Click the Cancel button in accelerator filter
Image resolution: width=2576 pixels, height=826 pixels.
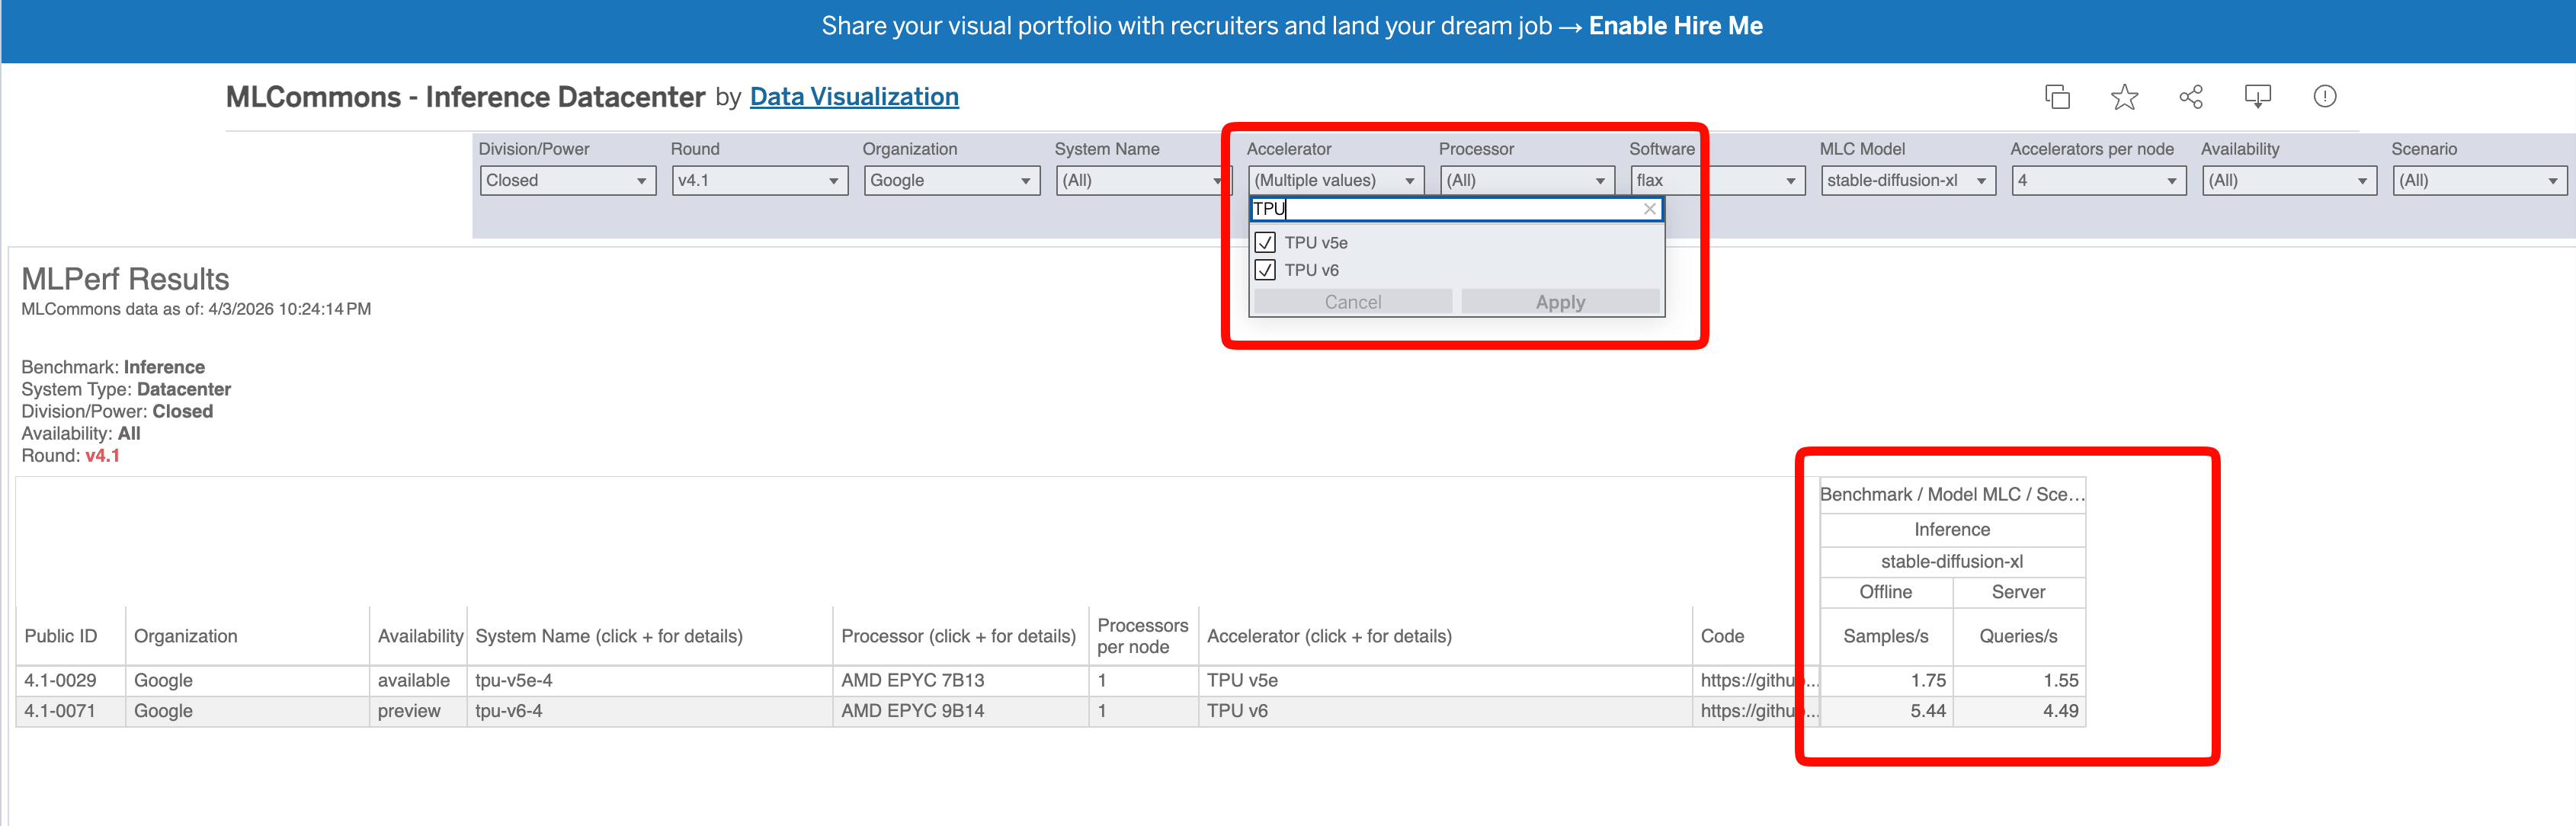[1353, 302]
